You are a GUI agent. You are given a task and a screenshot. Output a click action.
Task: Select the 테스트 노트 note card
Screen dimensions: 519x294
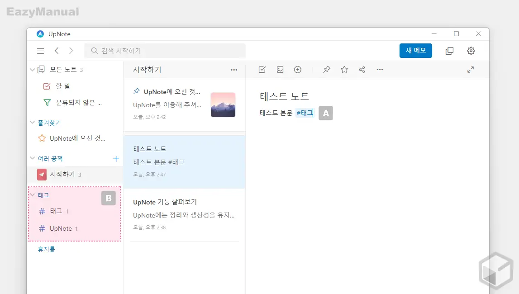coord(184,162)
